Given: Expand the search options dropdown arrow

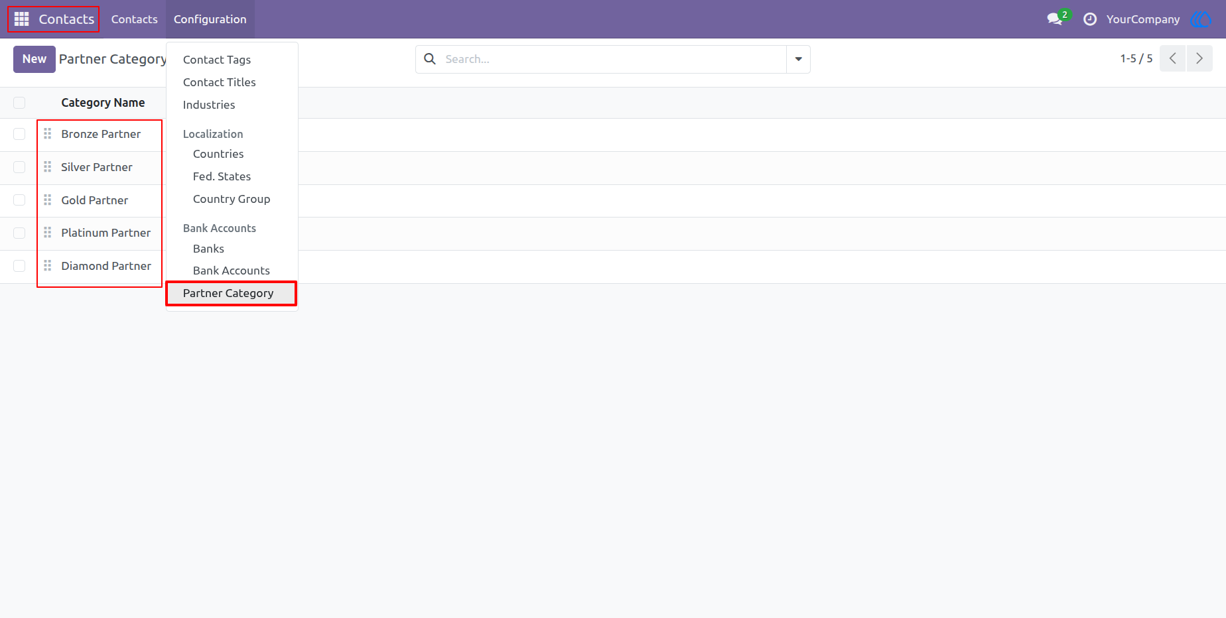Looking at the screenshot, I should click(x=798, y=59).
